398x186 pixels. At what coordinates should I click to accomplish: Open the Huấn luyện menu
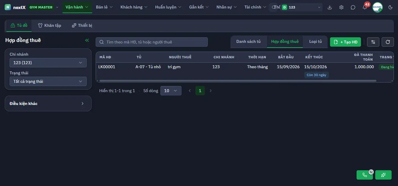169,7
